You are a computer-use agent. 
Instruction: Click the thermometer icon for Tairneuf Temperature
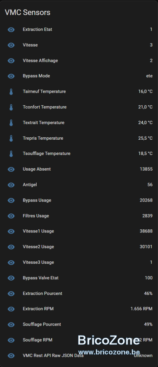click(x=11, y=92)
